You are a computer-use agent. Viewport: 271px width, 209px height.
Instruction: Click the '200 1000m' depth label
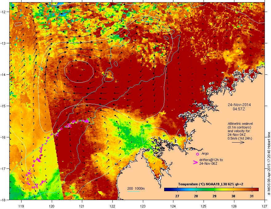136,188
